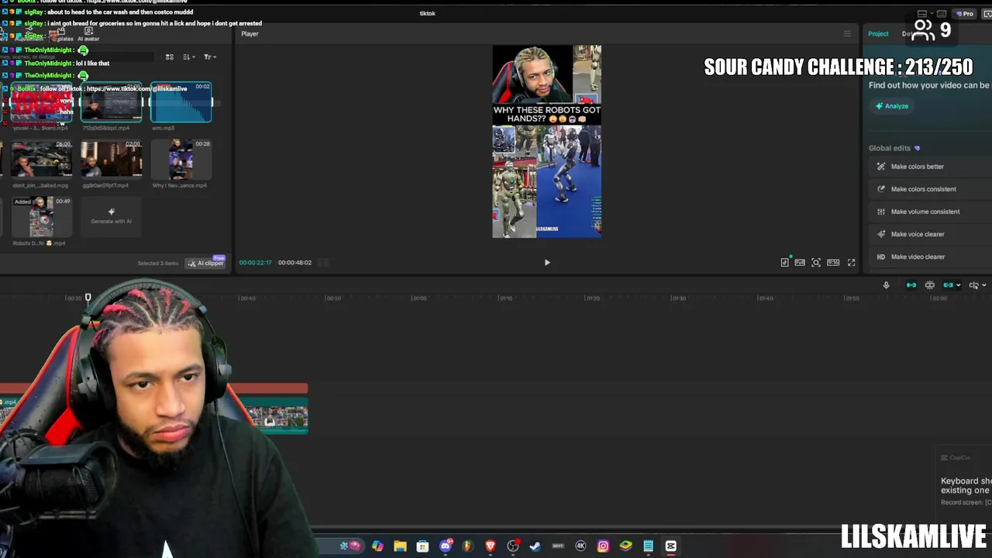Select the 00:28 Why I Nev media thumbnail
The image size is (992, 558).
(181, 160)
